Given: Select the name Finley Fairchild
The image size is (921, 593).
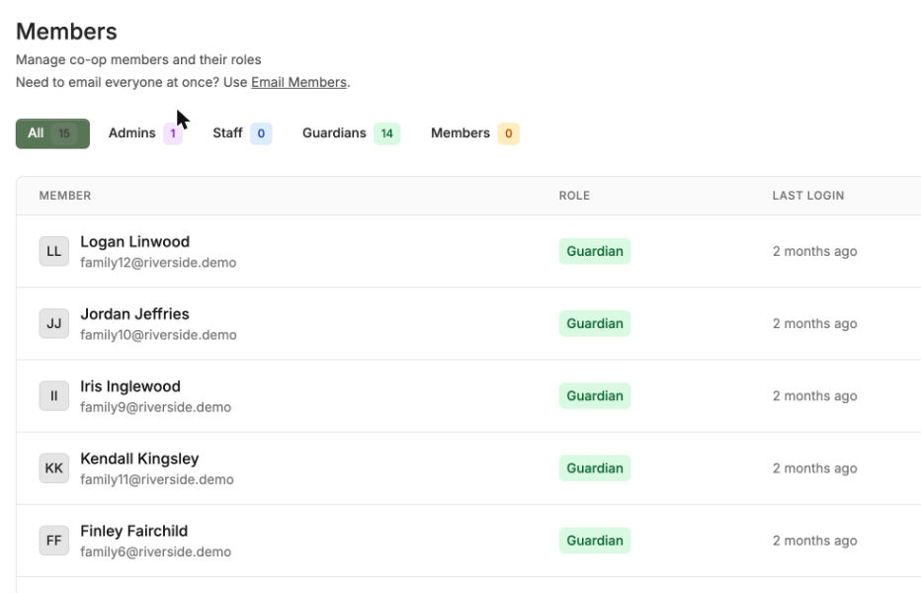Looking at the screenshot, I should (134, 531).
